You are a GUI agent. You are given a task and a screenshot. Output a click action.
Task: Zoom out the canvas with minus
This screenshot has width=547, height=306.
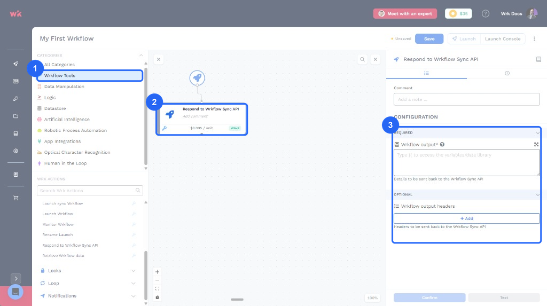pyautogui.click(x=158, y=280)
